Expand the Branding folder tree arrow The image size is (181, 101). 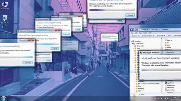pyautogui.click(x=135, y=89)
